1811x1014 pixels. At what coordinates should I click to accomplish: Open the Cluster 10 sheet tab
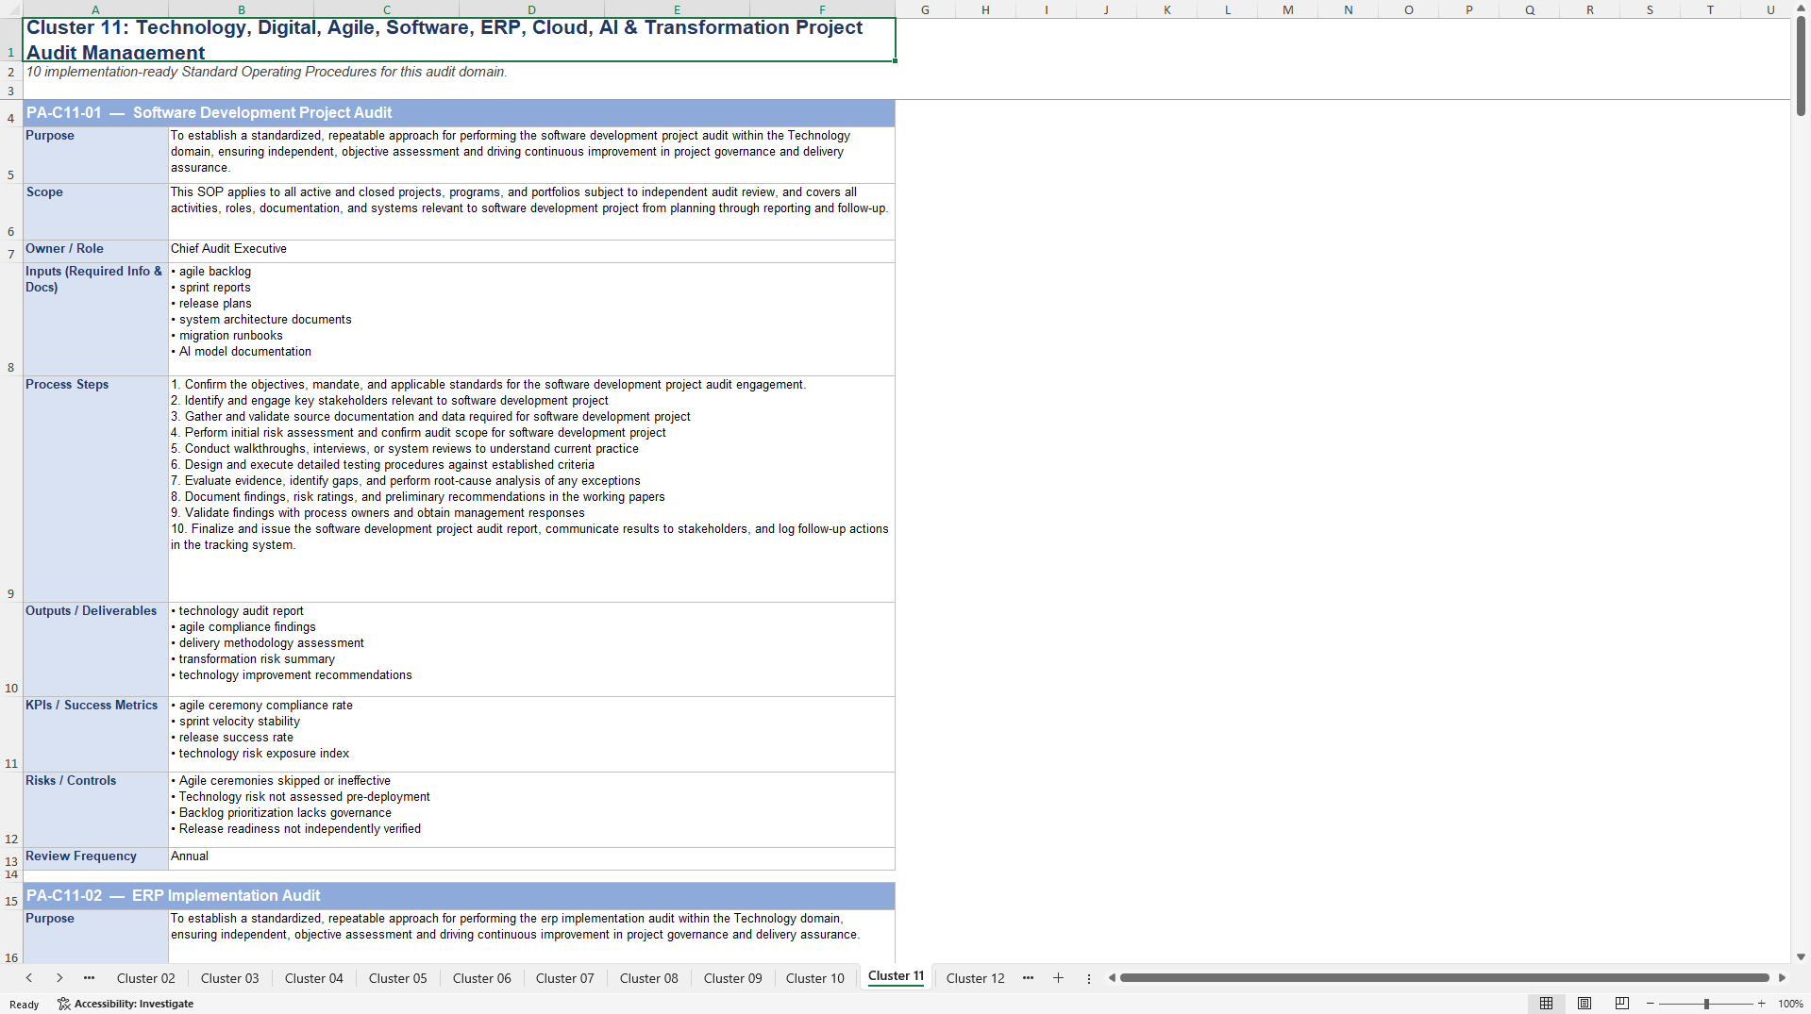(814, 978)
